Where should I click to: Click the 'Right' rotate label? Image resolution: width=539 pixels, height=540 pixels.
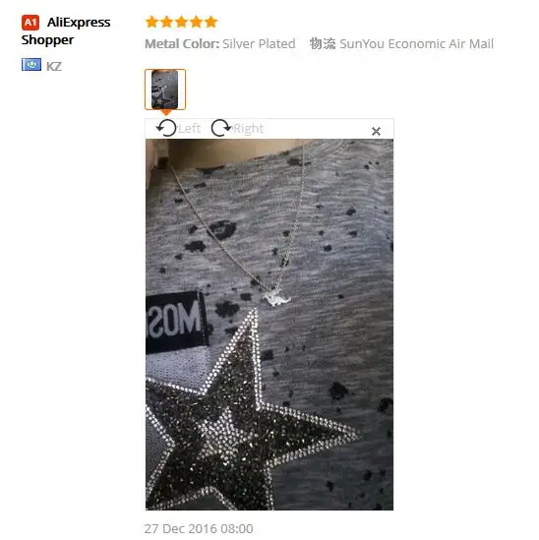248,129
